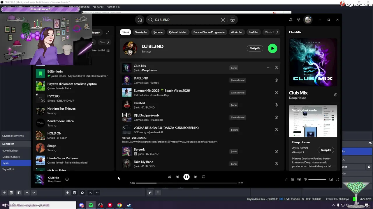This screenshot has width=373, height=209.
Task: Move OBS source up
Action: pos(90,193)
